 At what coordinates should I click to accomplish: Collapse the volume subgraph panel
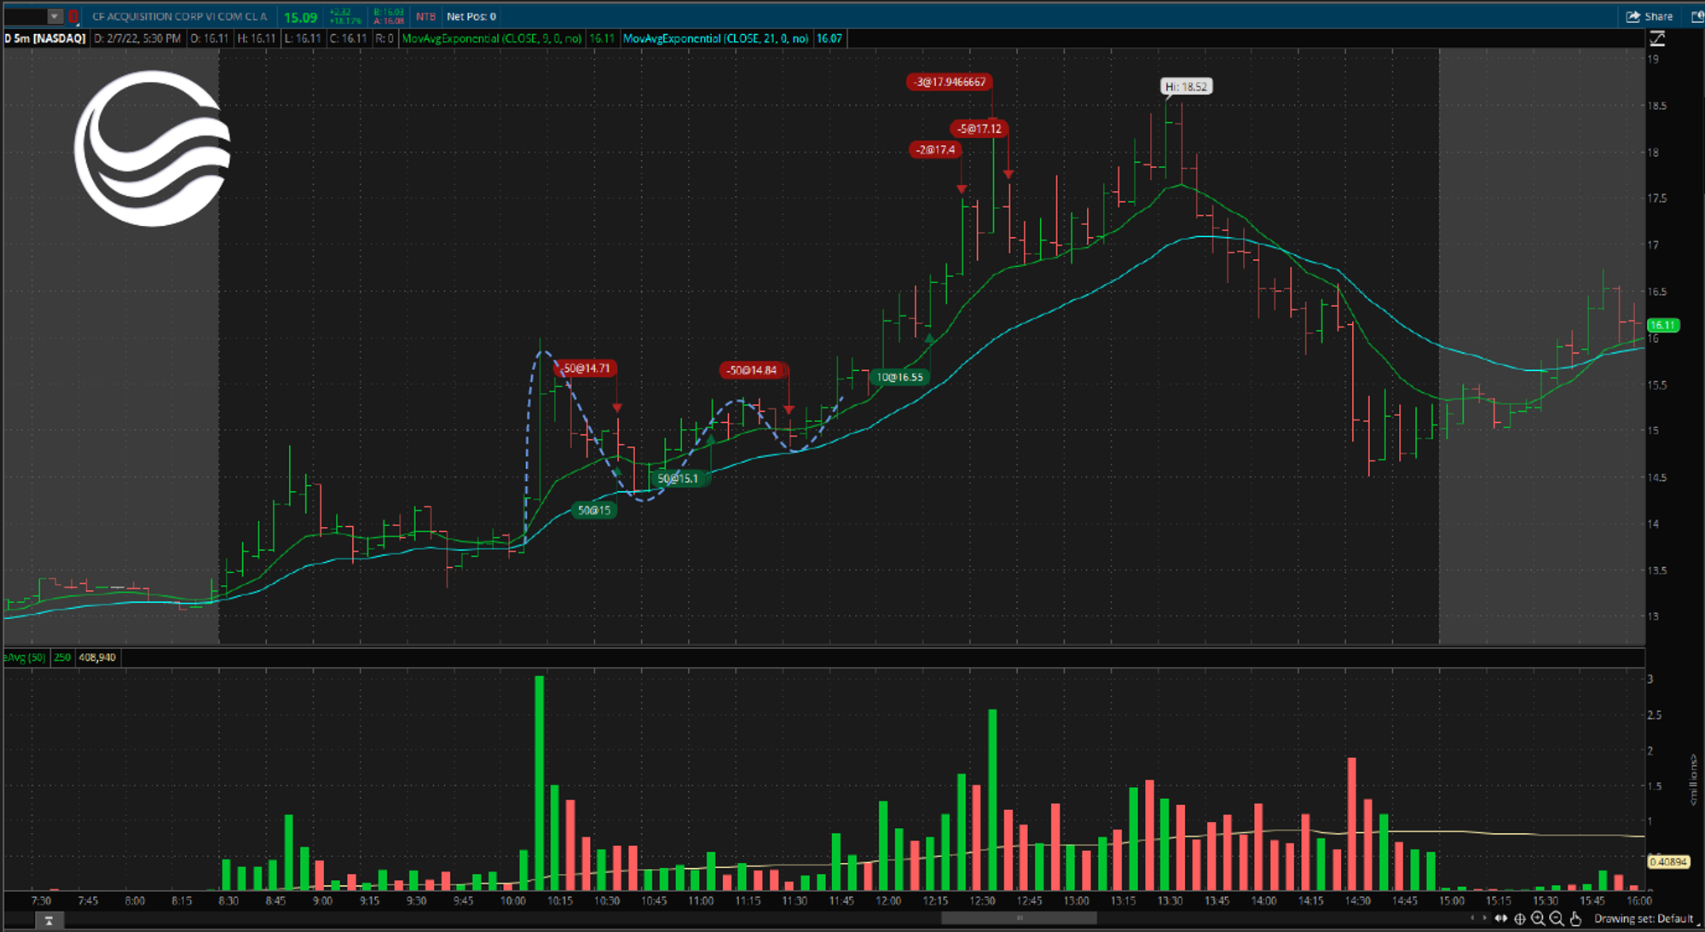click(49, 921)
